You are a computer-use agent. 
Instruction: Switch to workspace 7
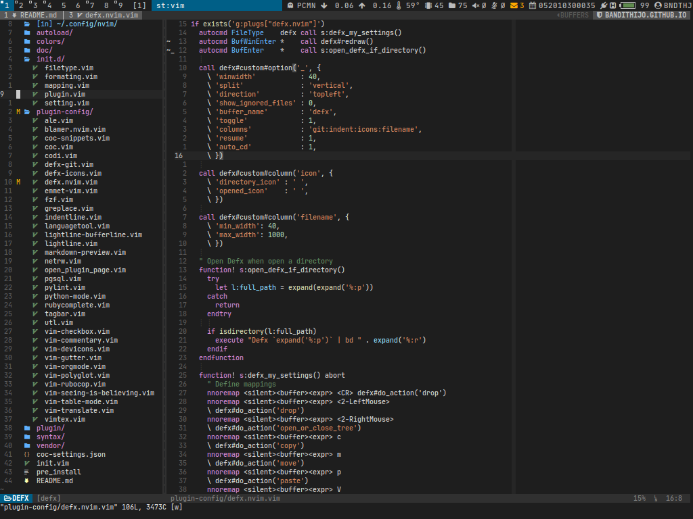(93, 5)
